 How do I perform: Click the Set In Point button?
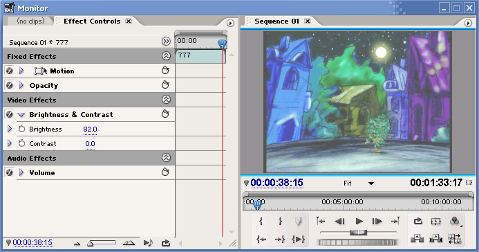261,221
